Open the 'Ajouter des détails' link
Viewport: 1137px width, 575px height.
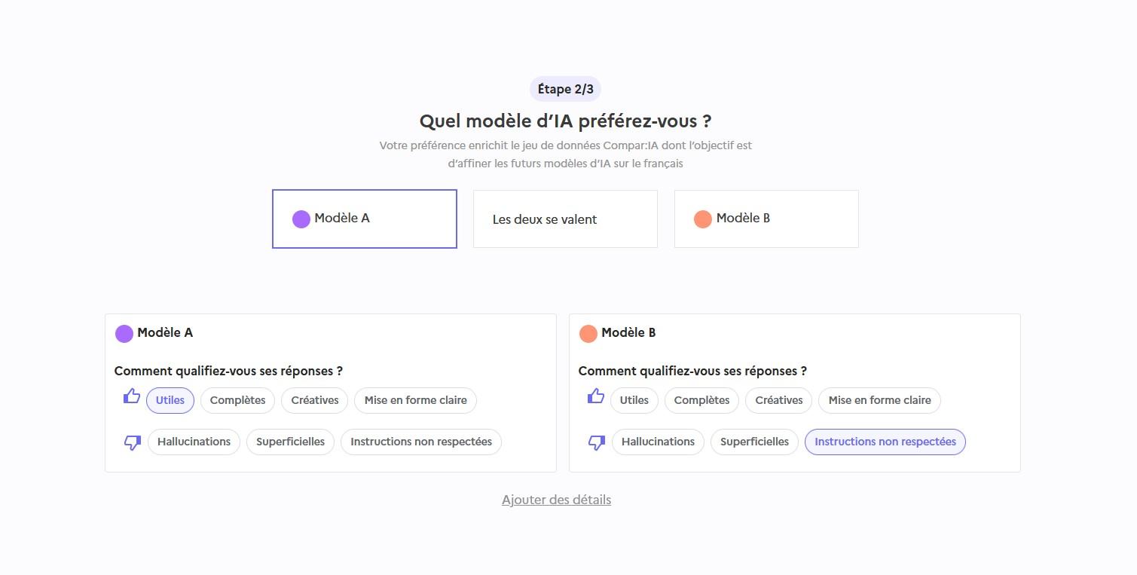click(556, 500)
